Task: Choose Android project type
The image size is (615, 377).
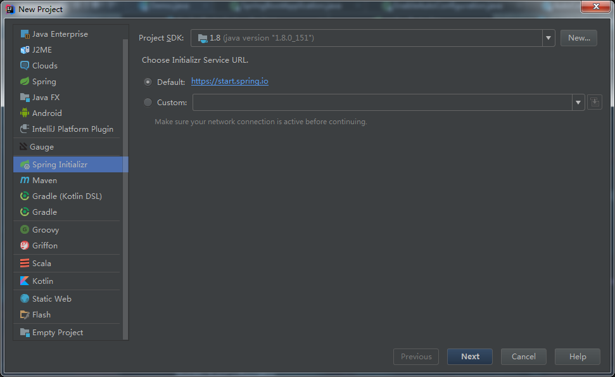Action: (68, 113)
